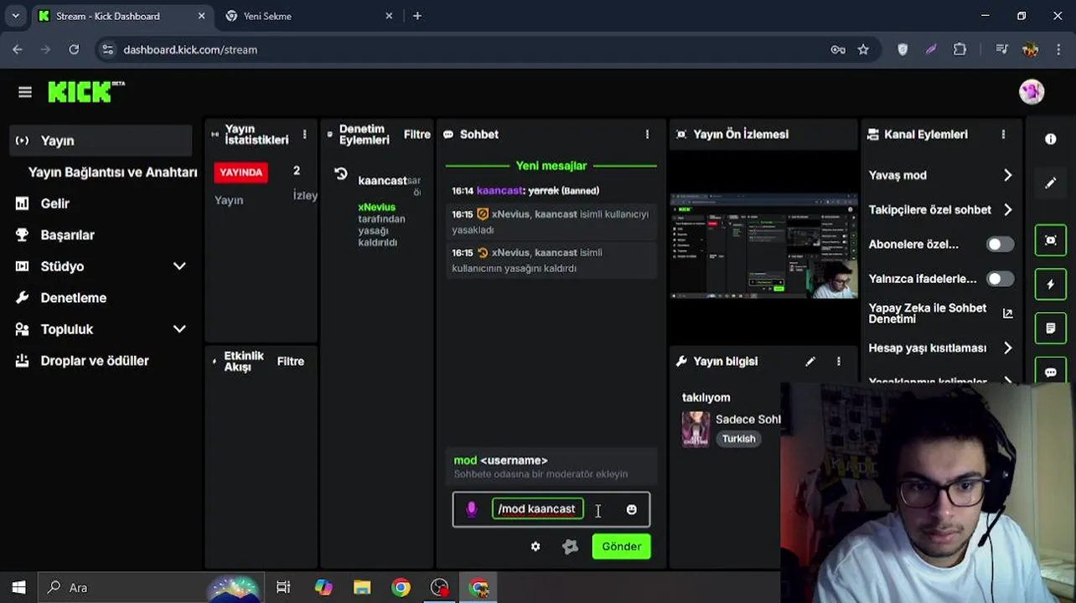This screenshot has width=1076, height=603.
Task: Toggle the stream preview icon in the right sidebar
Action: pyautogui.click(x=1050, y=240)
